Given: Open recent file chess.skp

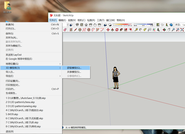Looking at the screenshot, I should (31, 102).
